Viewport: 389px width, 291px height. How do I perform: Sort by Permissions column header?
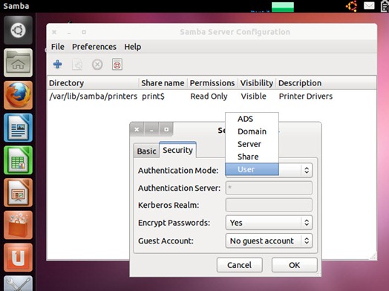pyautogui.click(x=212, y=83)
